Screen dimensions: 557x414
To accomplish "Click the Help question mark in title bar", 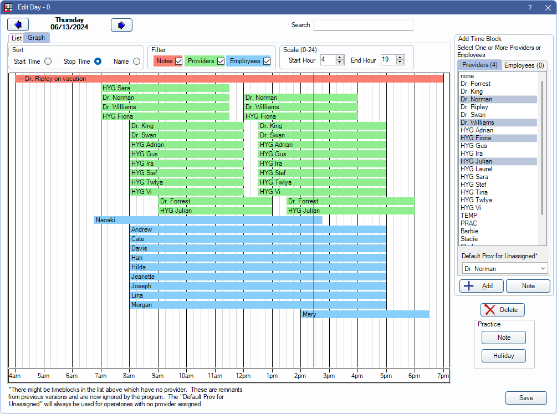I will pos(530,7).
